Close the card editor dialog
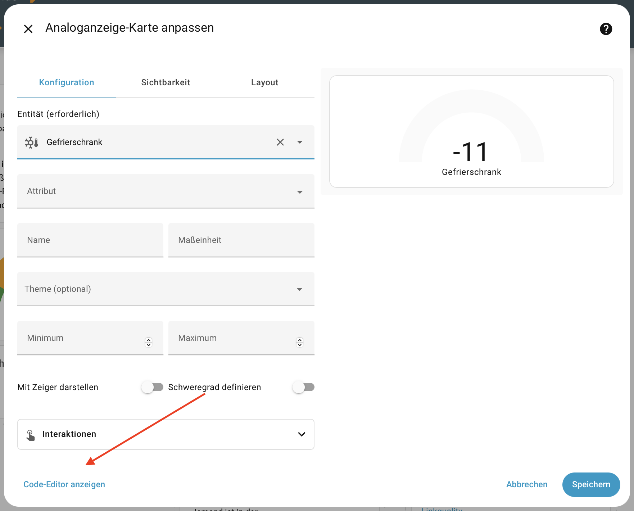The image size is (634, 511). pyautogui.click(x=28, y=29)
